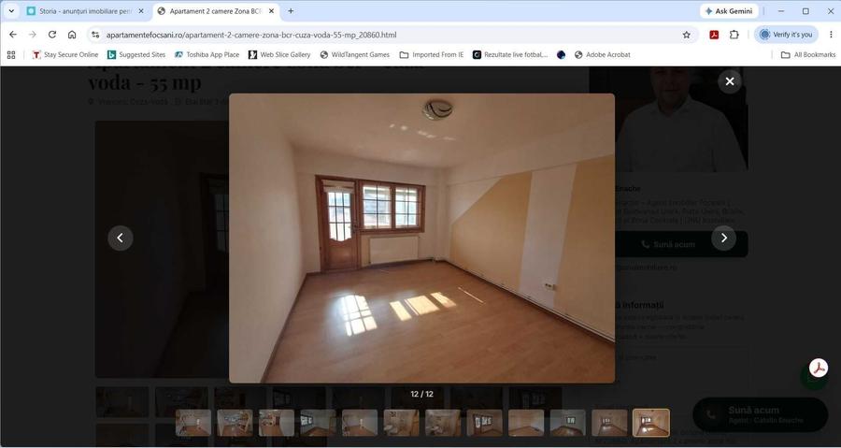Open the third thumbnail in the lightbox strip
Screen dimensions: 841x448
click(277, 423)
